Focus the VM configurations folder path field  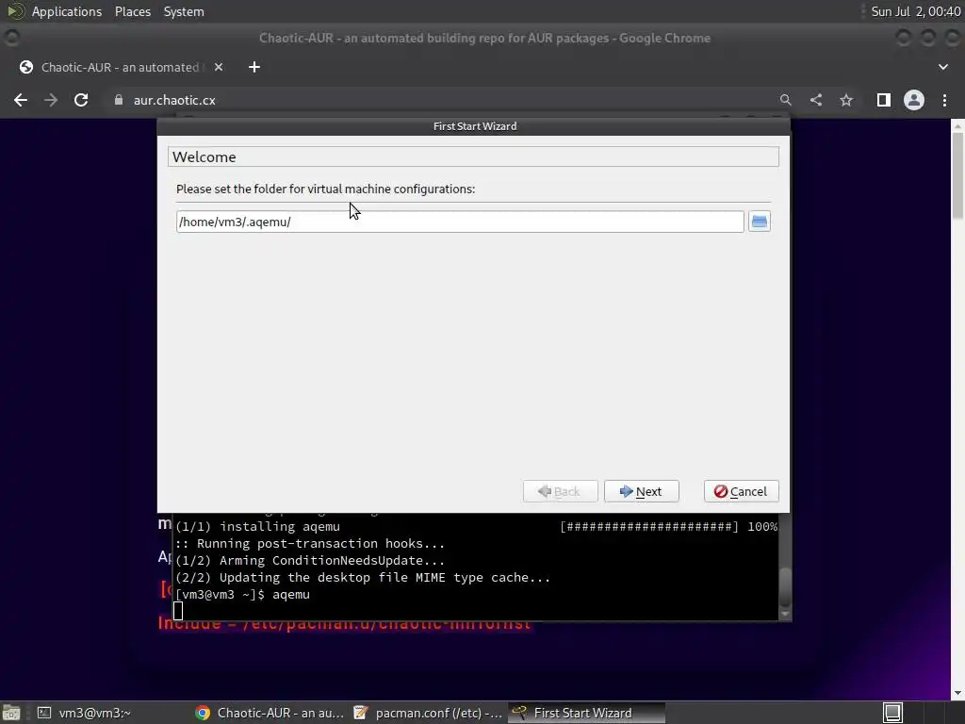click(460, 222)
